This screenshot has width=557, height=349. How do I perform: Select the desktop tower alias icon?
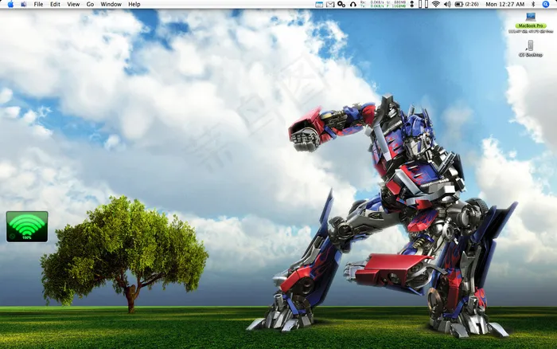click(531, 45)
